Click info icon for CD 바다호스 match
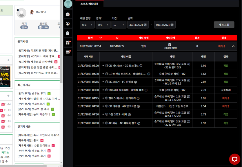 pos(141,66)
